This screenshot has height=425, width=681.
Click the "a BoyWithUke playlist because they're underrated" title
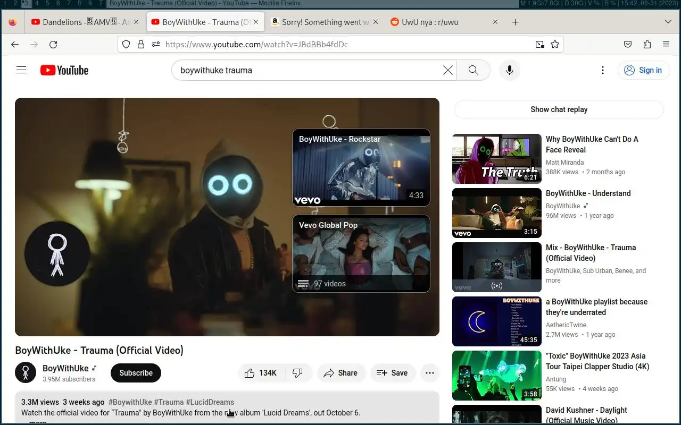(596, 307)
